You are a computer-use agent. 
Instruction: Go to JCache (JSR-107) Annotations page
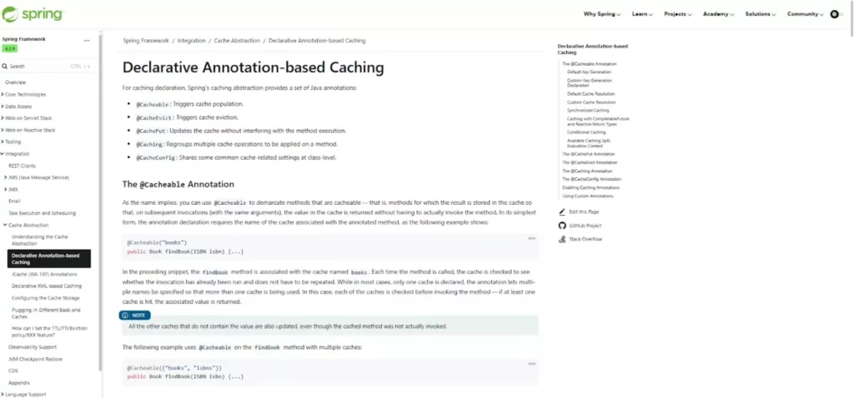[x=45, y=275]
